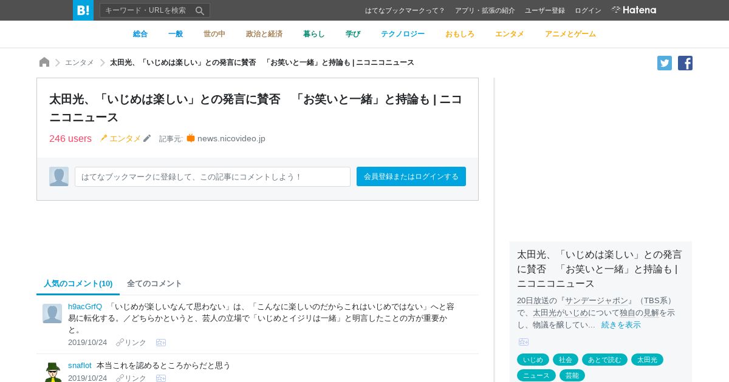This screenshot has height=382, width=729.
Task: Open アプリ・拡張の紹介 link
Action: click(485, 10)
